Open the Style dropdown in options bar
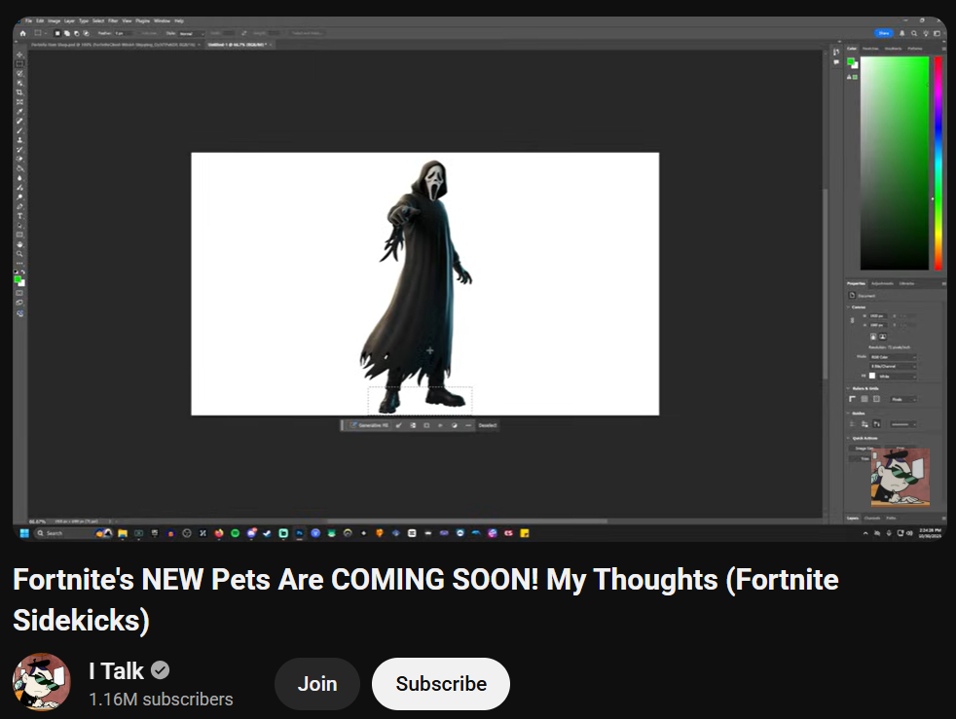The height and width of the screenshot is (719, 956). click(x=192, y=33)
